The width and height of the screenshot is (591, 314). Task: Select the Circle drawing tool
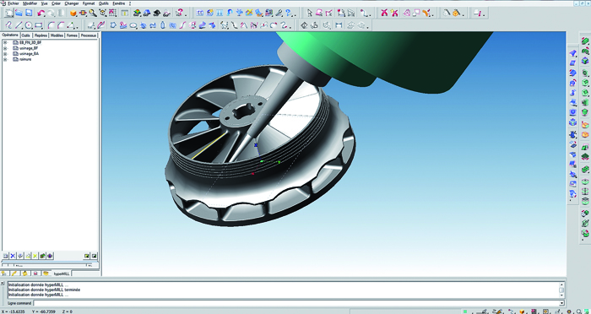coord(28,25)
